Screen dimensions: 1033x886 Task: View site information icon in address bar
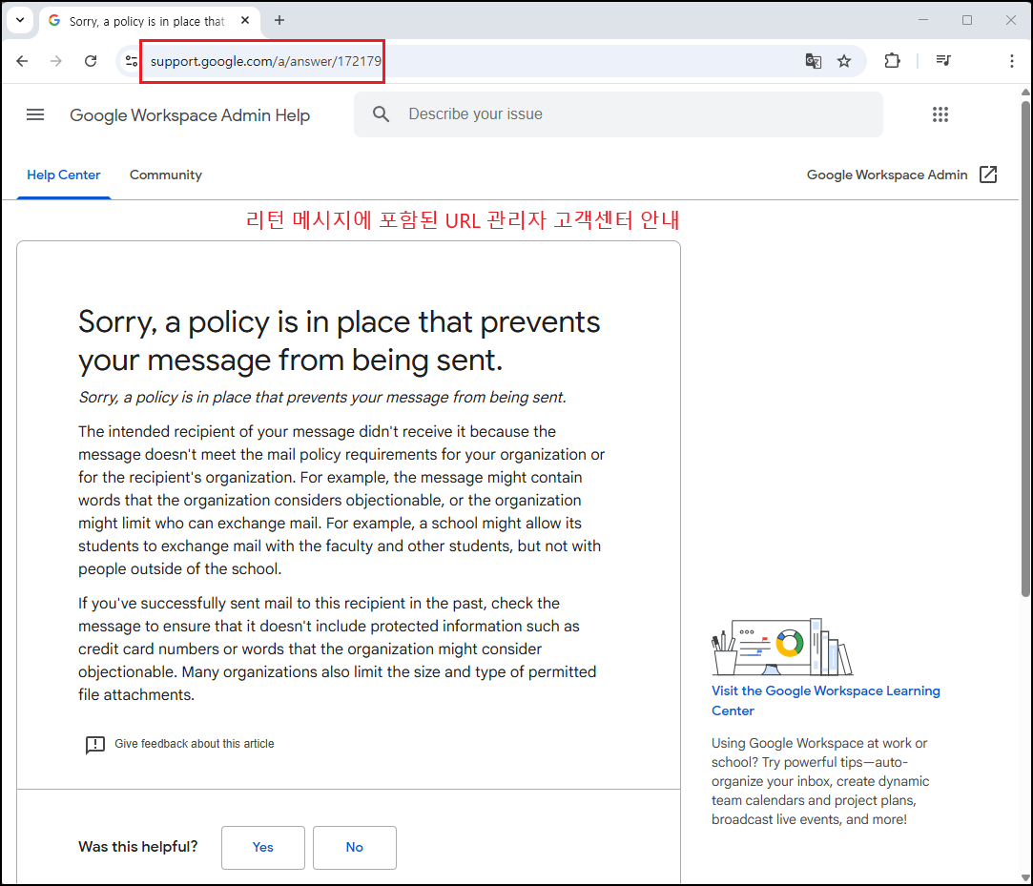131,61
